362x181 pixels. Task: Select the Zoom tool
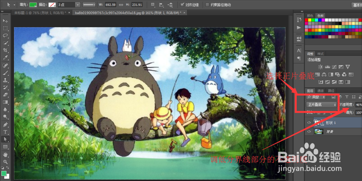point(5,162)
